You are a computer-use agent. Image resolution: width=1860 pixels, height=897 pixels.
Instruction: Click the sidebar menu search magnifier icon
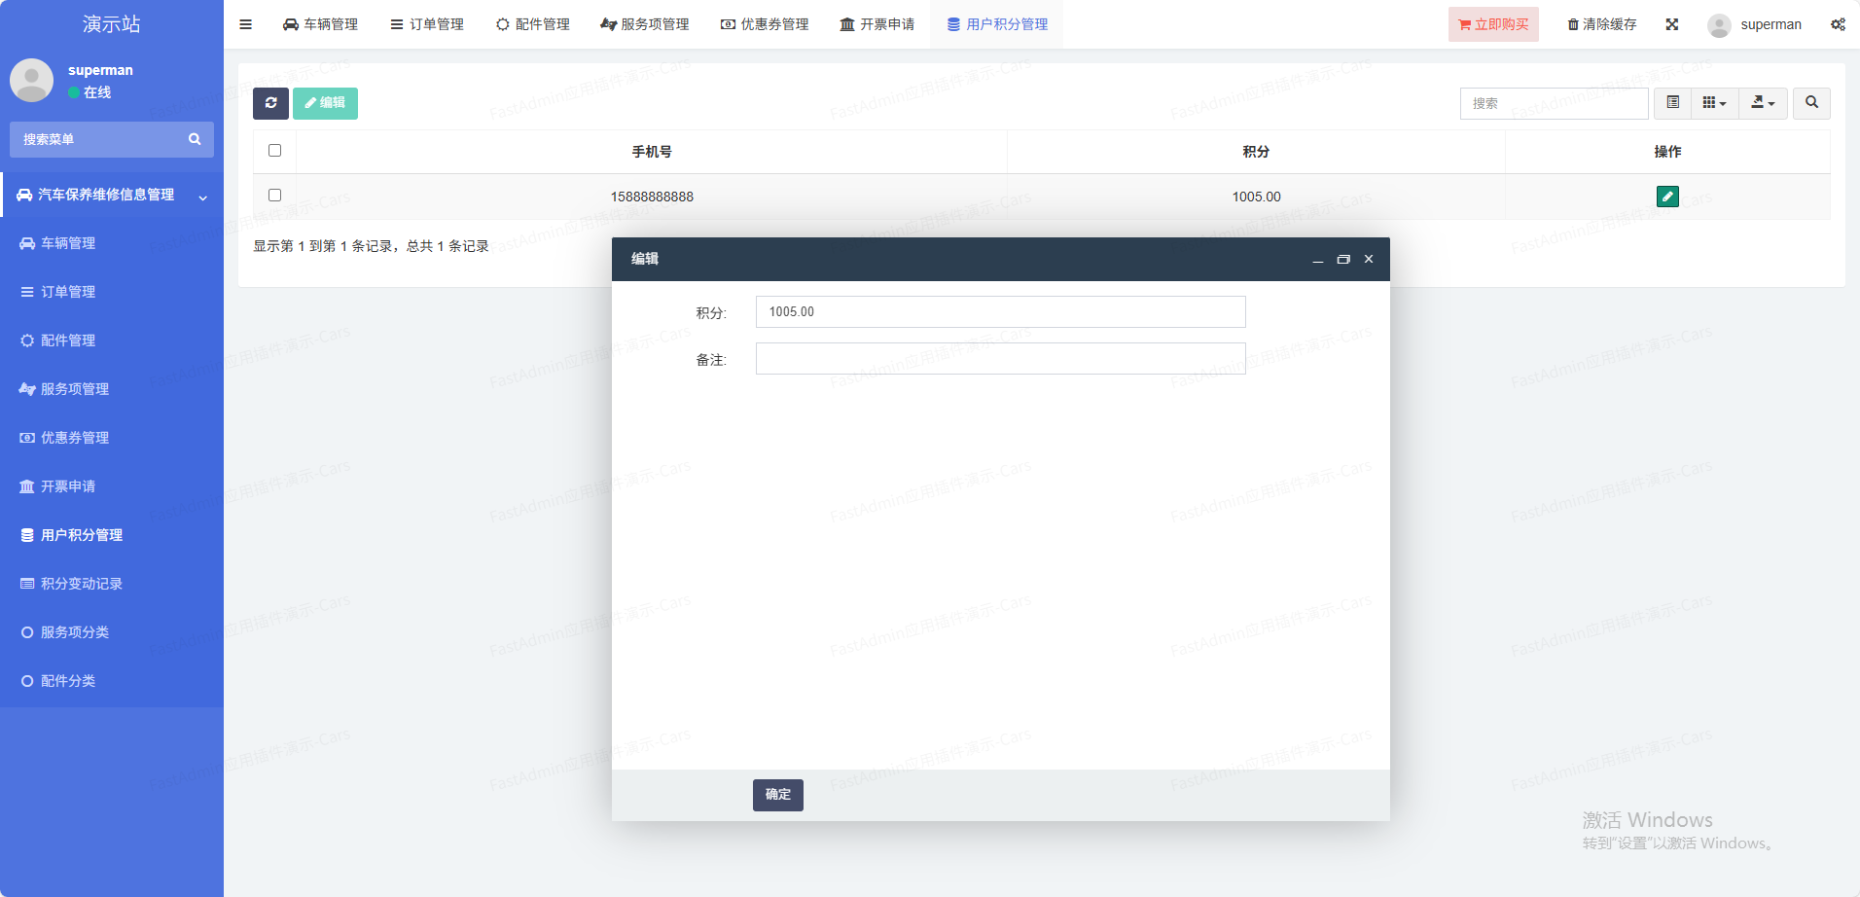click(x=195, y=139)
